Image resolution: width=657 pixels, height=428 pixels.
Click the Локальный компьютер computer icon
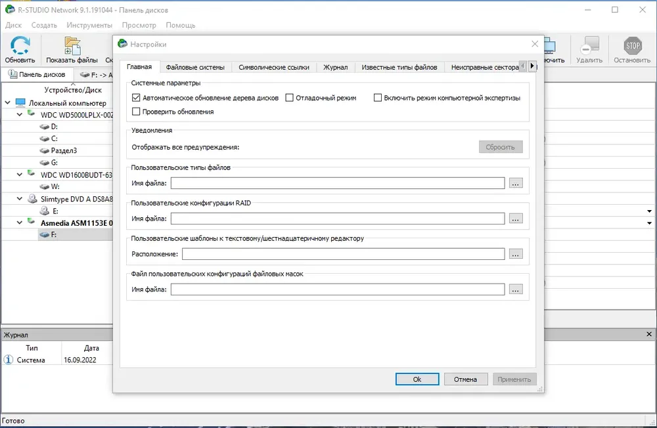coord(20,102)
